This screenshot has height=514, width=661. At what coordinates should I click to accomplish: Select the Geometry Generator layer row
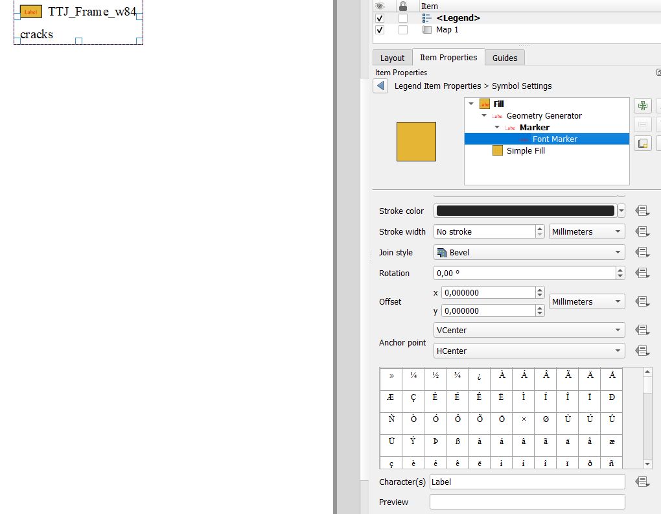[x=544, y=115]
